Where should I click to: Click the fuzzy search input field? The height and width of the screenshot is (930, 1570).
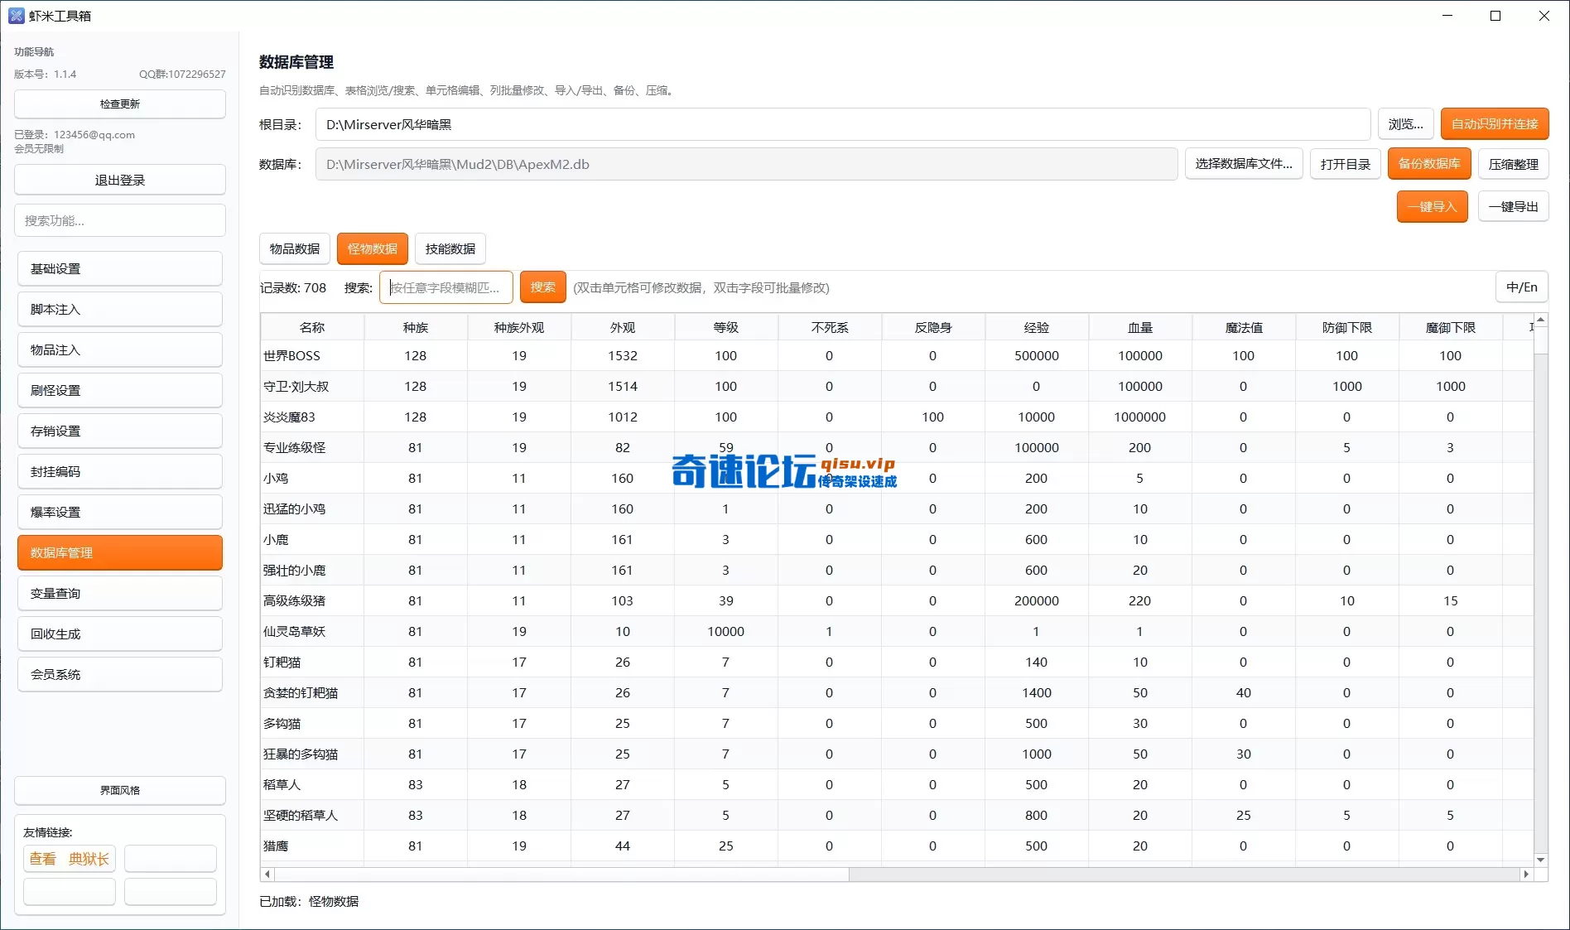tap(445, 287)
